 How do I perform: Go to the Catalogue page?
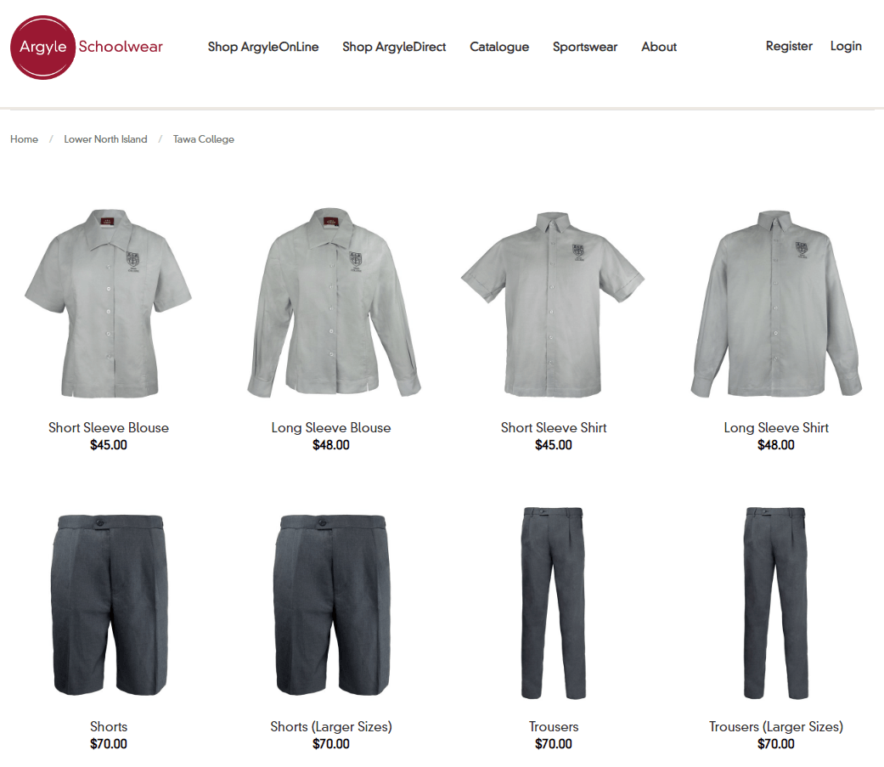(x=499, y=47)
